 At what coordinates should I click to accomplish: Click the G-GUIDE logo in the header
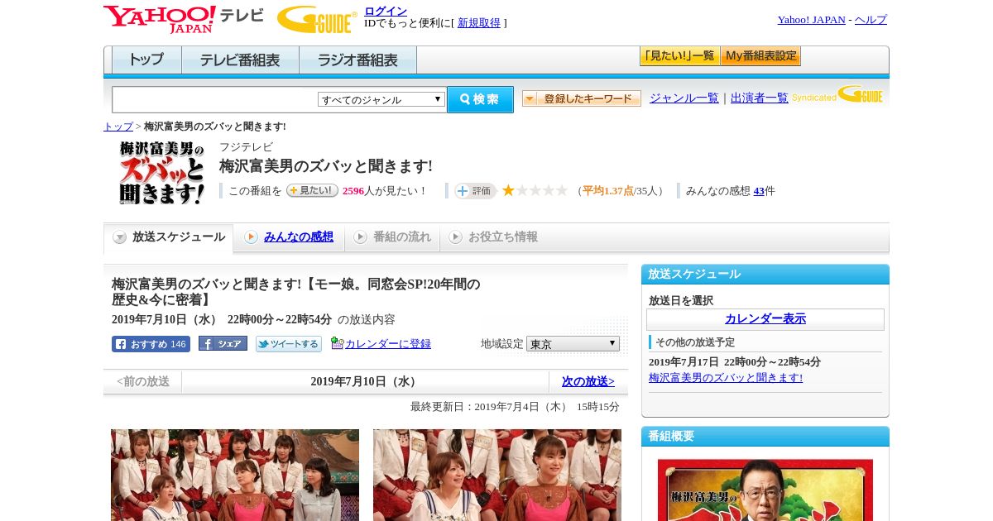[x=317, y=19]
